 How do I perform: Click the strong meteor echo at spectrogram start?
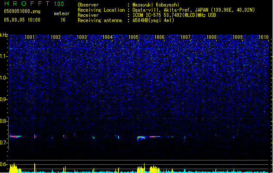(16, 136)
